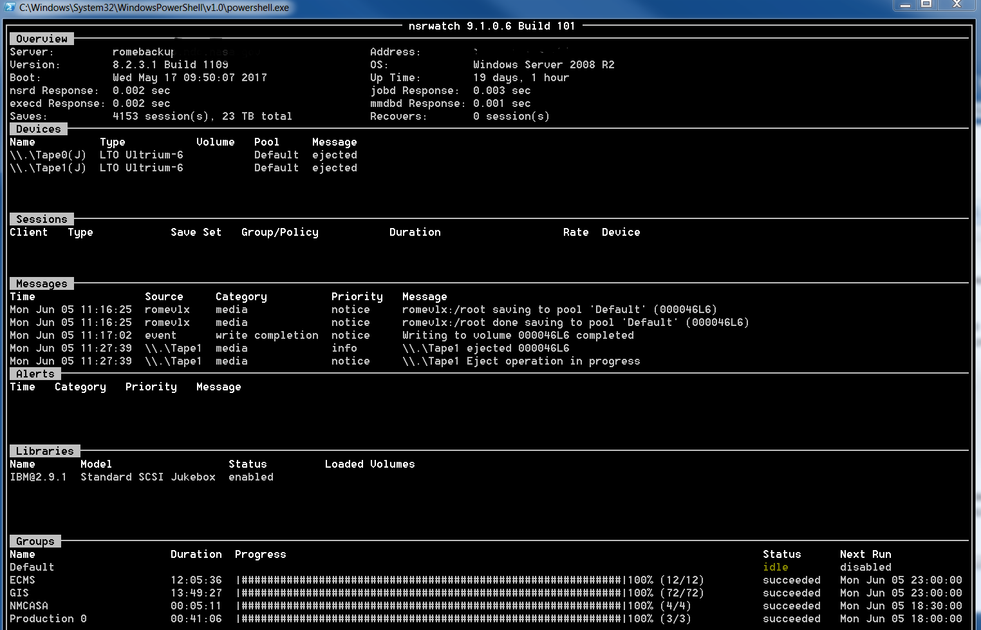Screen dimensions: 981x630
Task: Click OS value Windows Server 2008 R2
Action: pos(544,64)
